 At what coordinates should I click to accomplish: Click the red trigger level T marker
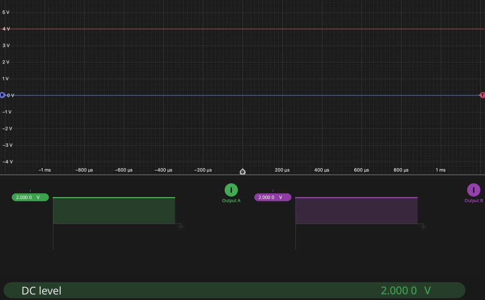(x=482, y=95)
